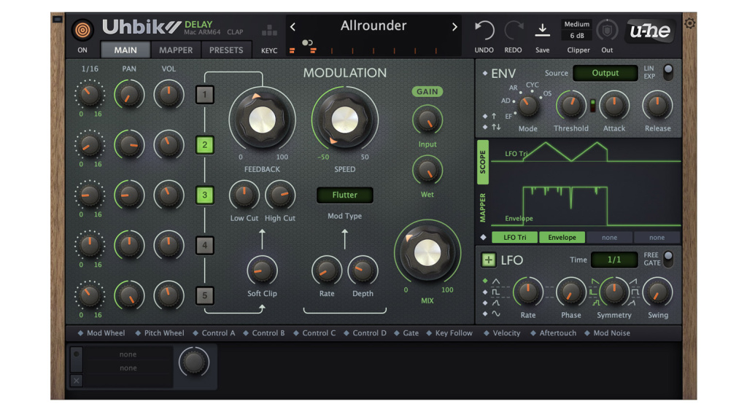The width and height of the screenshot is (747, 412).
Task: Click the Save download icon
Action: click(x=542, y=30)
